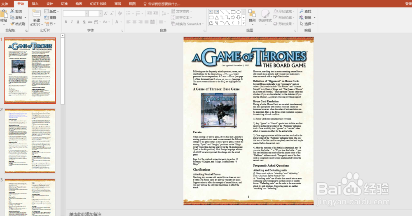The width and height of the screenshot is (412, 216).
Task: Toggle Italic formatting
Action: (x=72, y=22)
